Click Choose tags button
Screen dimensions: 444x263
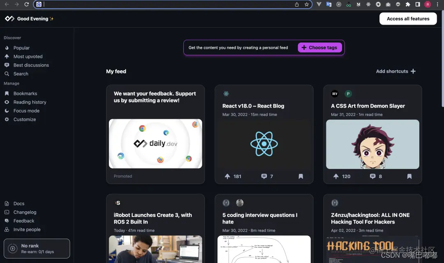point(320,48)
